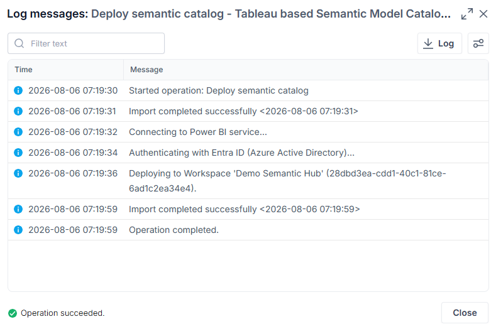Select the Deploying to Workspace 'Demo Semantic Hub' message
496x329 pixels.
[287, 181]
